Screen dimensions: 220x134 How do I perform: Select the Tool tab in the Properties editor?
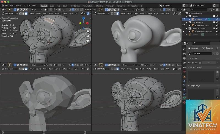184,49
